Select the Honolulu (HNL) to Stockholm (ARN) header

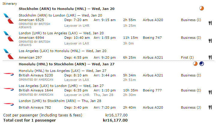click(x=66, y=64)
